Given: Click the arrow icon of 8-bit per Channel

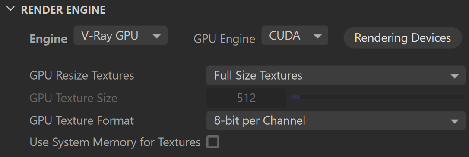Looking at the screenshot, I should [455, 121].
